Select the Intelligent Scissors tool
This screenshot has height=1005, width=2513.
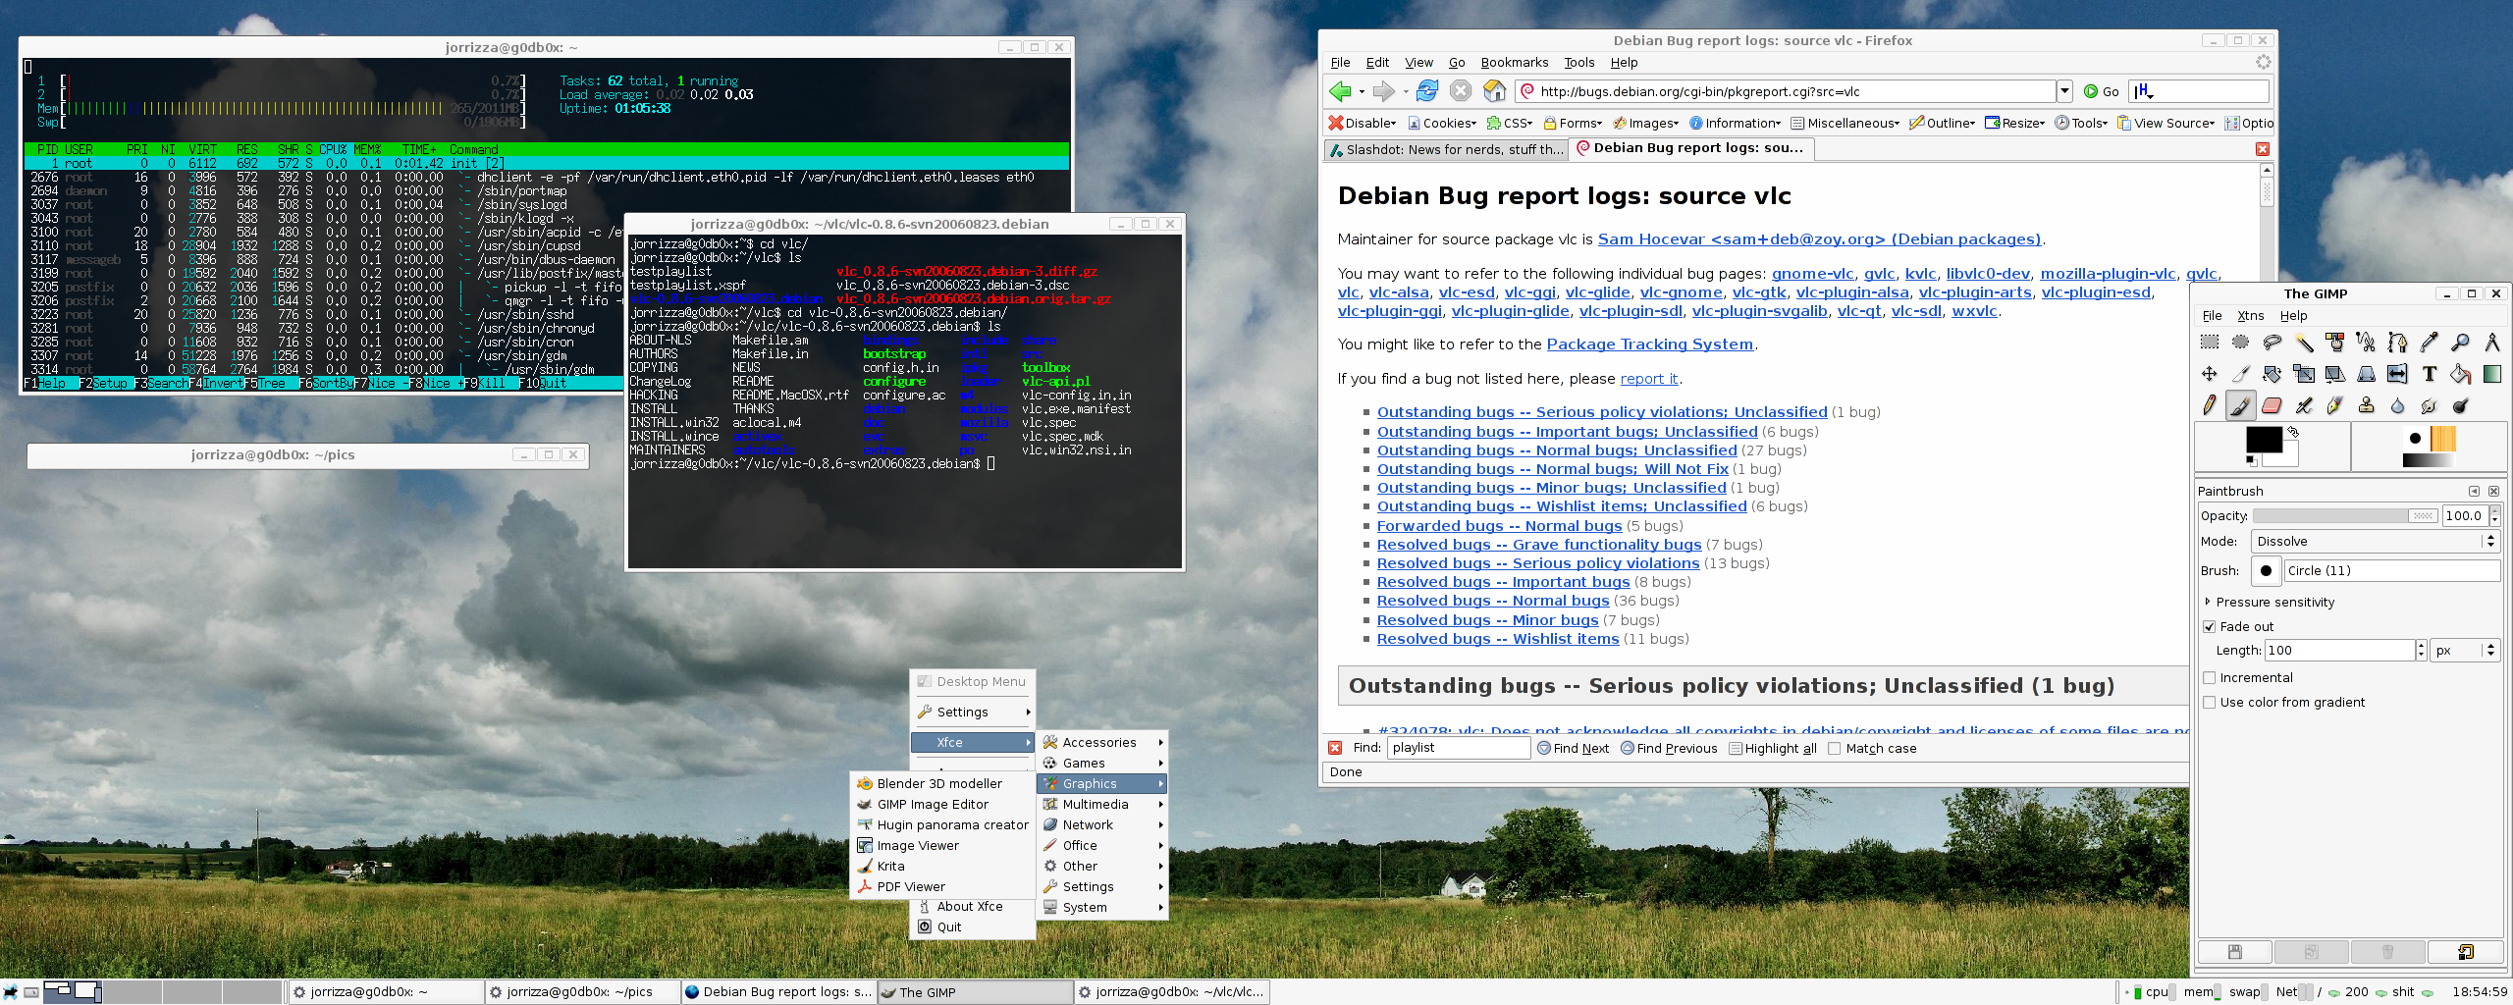[x=2367, y=343]
